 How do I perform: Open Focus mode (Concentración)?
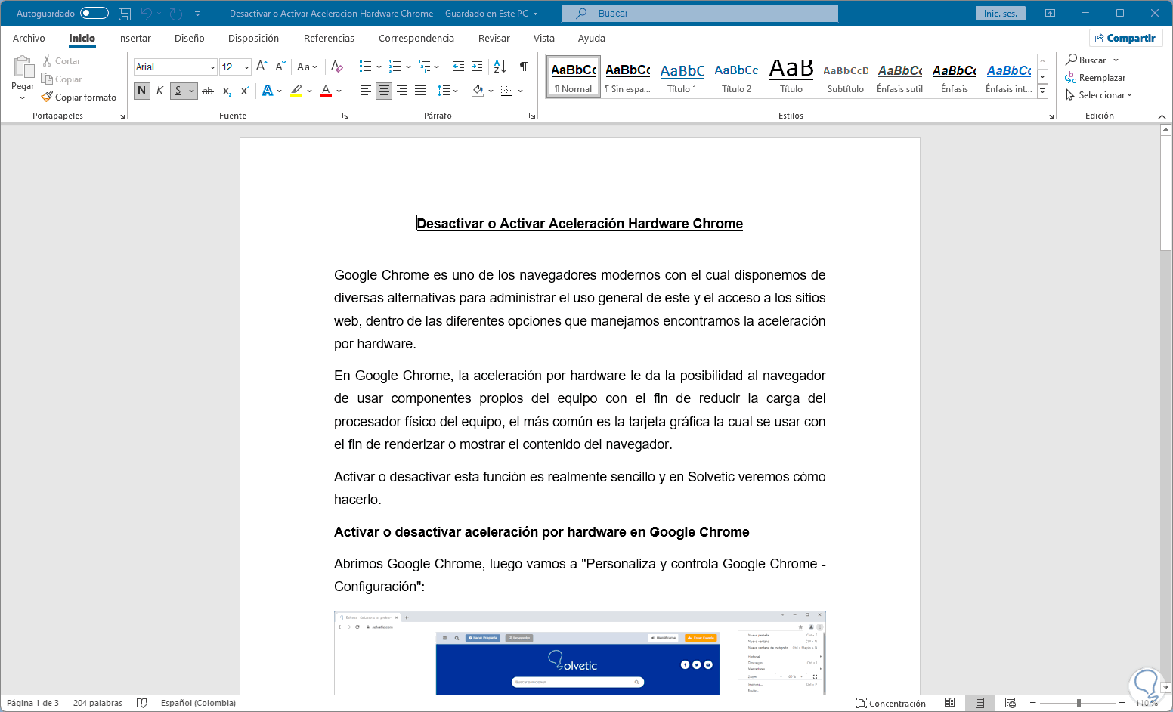891,703
